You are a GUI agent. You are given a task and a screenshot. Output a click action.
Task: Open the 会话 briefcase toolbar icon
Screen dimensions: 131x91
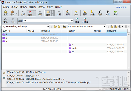click(12, 13)
